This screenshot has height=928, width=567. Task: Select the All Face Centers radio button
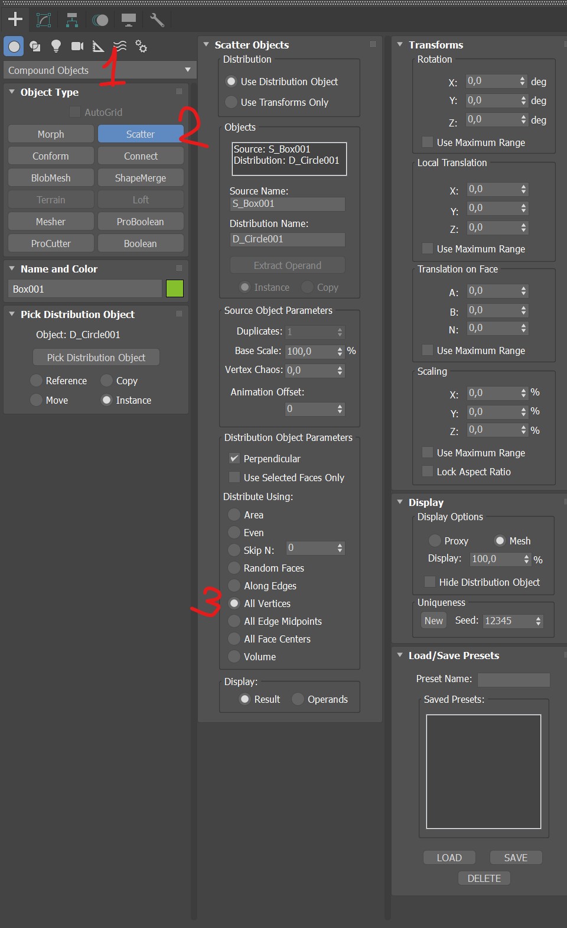click(x=234, y=639)
